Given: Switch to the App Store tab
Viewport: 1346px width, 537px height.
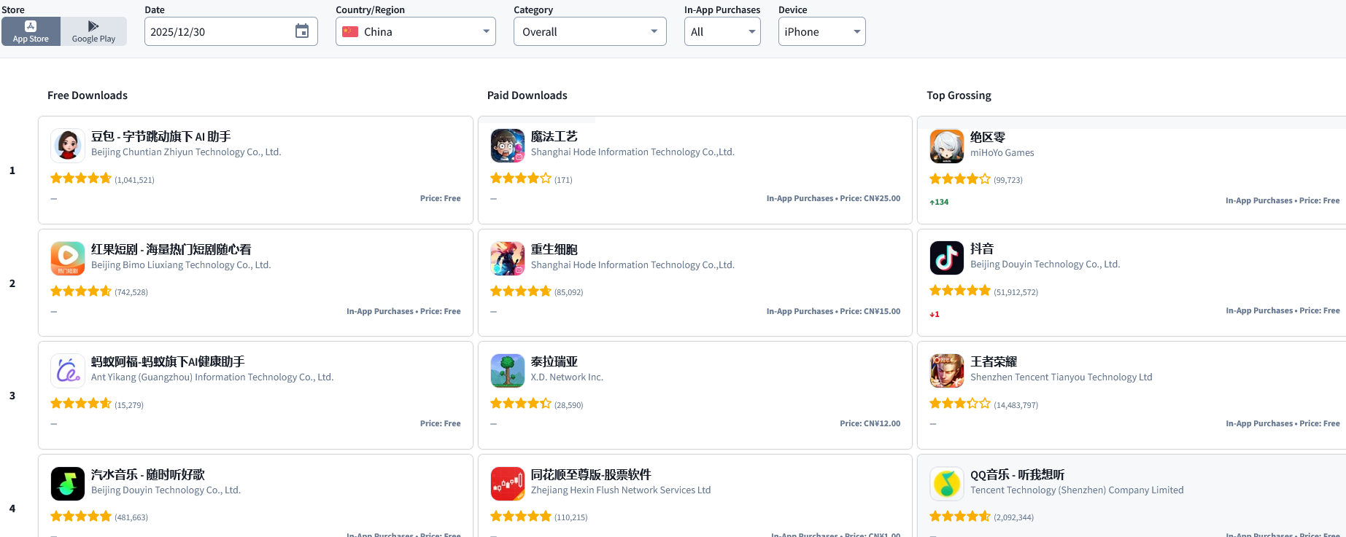Looking at the screenshot, I should pos(31,31).
